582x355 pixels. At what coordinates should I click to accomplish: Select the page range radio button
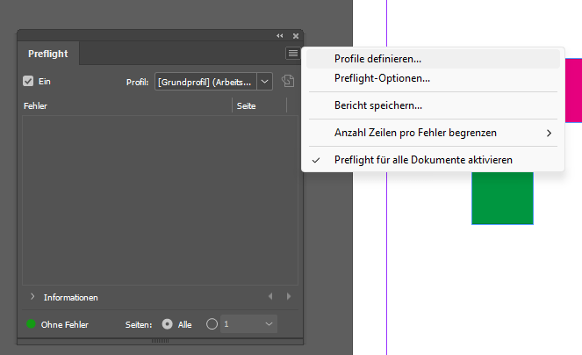211,324
